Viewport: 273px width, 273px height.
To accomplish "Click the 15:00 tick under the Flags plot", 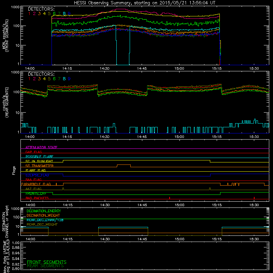I will [179, 205].
